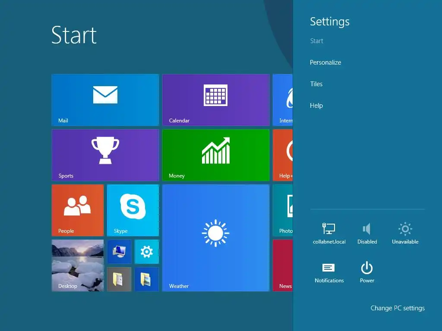Open the Desktop tile
The width and height of the screenshot is (442, 331).
78,265
